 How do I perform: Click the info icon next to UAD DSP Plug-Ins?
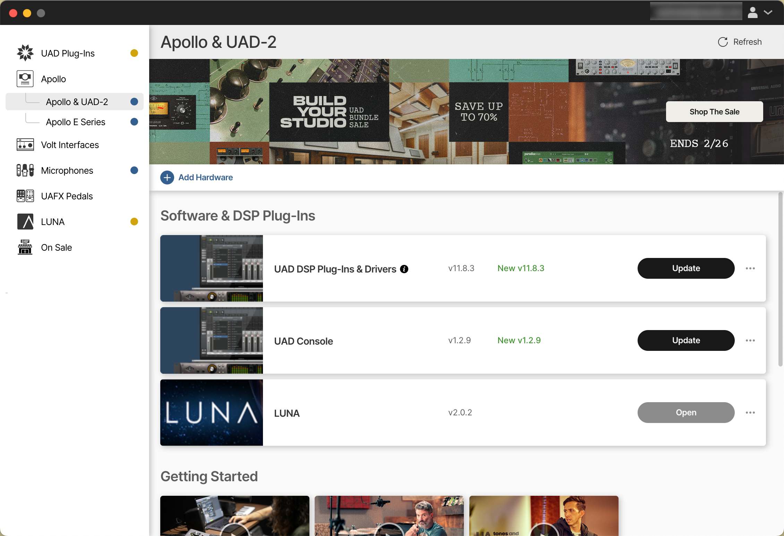(404, 269)
